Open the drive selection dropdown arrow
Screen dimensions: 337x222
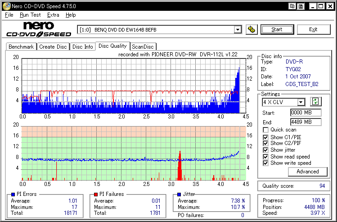pos(238,30)
